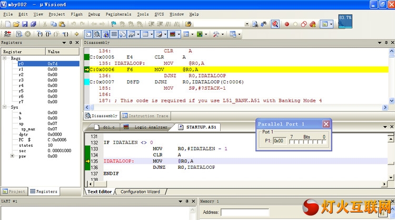The image size is (395, 220).
Task: Click the RST reset CPU icon
Action: pyautogui.click(x=7, y=34)
